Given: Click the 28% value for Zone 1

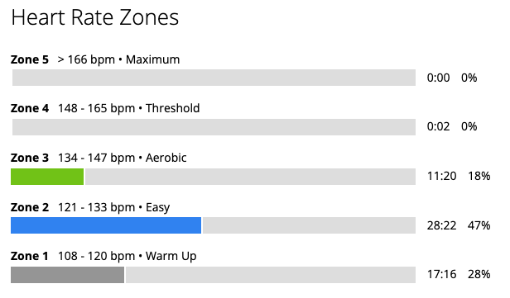Looking at the screenshot, I should click(479, 274).
